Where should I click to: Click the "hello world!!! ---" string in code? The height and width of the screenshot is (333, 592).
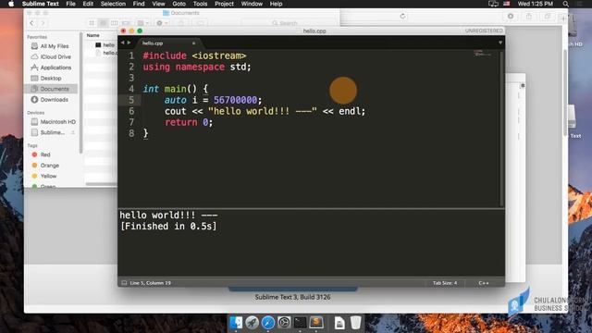(263, 111)
